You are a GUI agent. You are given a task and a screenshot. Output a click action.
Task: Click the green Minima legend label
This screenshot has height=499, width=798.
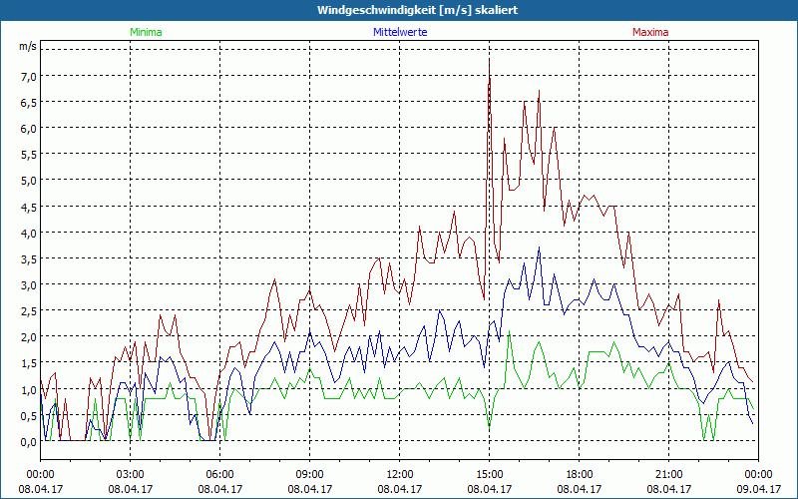pyautogui.click(x=146, y=32)
